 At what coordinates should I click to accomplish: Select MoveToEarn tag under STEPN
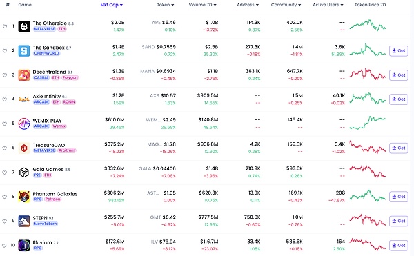click(x=46, y=224)
